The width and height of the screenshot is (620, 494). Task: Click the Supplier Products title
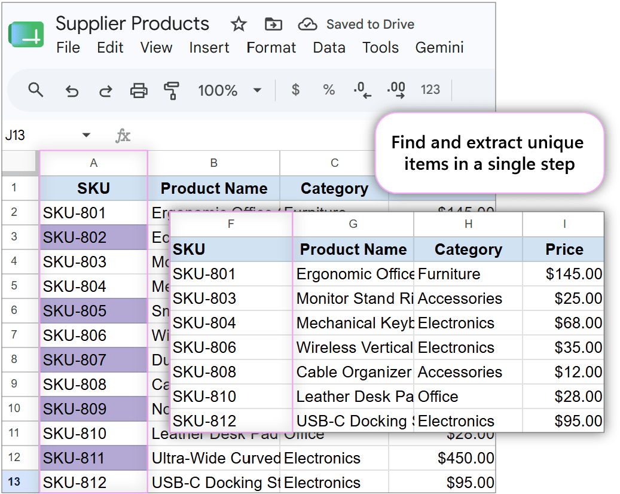click(132, 24)
